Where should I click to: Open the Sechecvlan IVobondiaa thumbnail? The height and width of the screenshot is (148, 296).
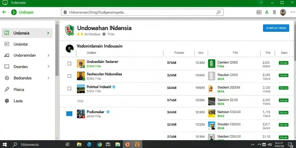(81, 76)
